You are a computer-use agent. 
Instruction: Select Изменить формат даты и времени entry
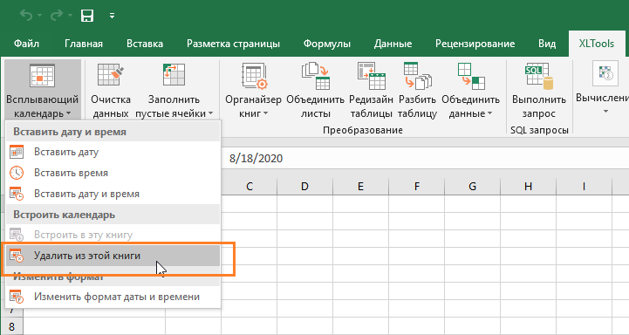click(x=113, y=297)
